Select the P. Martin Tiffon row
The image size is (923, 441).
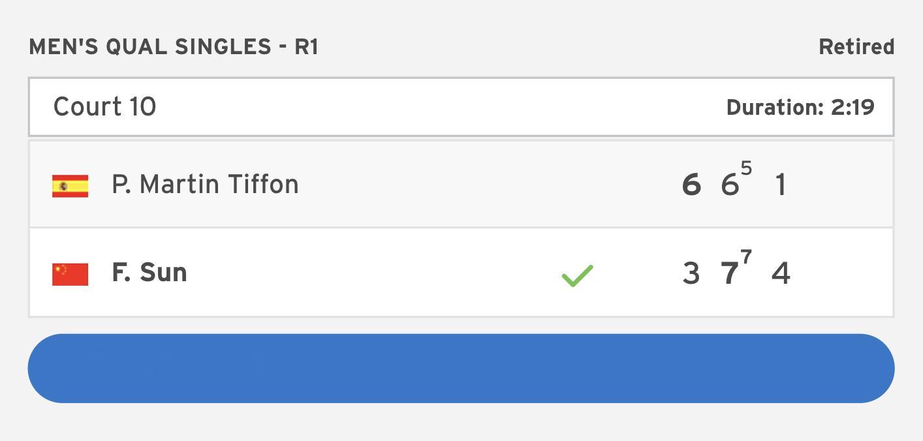tap(461, 184)
